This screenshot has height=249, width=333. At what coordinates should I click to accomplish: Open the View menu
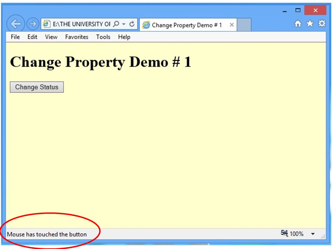pos(51,37)
